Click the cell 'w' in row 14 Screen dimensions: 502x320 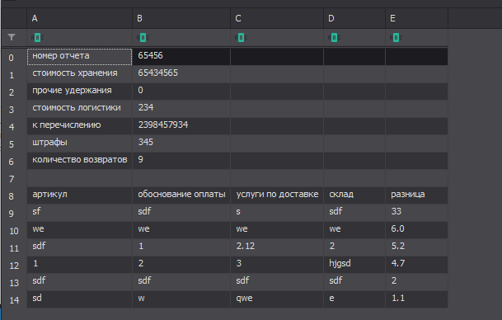coord(181,299)
